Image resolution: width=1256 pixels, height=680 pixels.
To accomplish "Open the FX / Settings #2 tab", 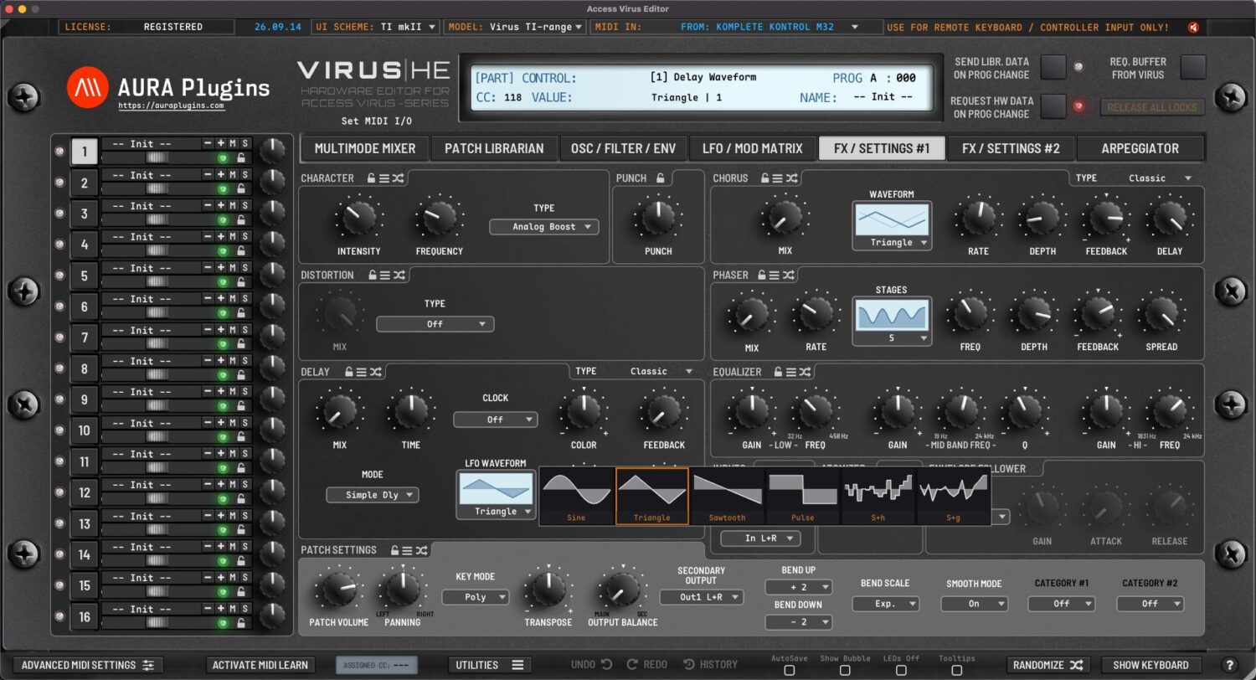I will coord(1011,148).
